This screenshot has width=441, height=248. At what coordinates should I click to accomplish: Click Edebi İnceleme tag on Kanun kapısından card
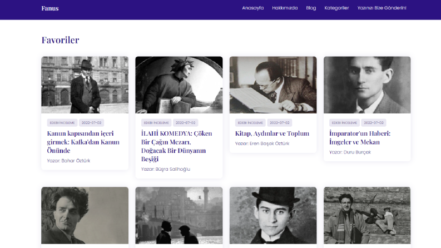coord(62,123)
